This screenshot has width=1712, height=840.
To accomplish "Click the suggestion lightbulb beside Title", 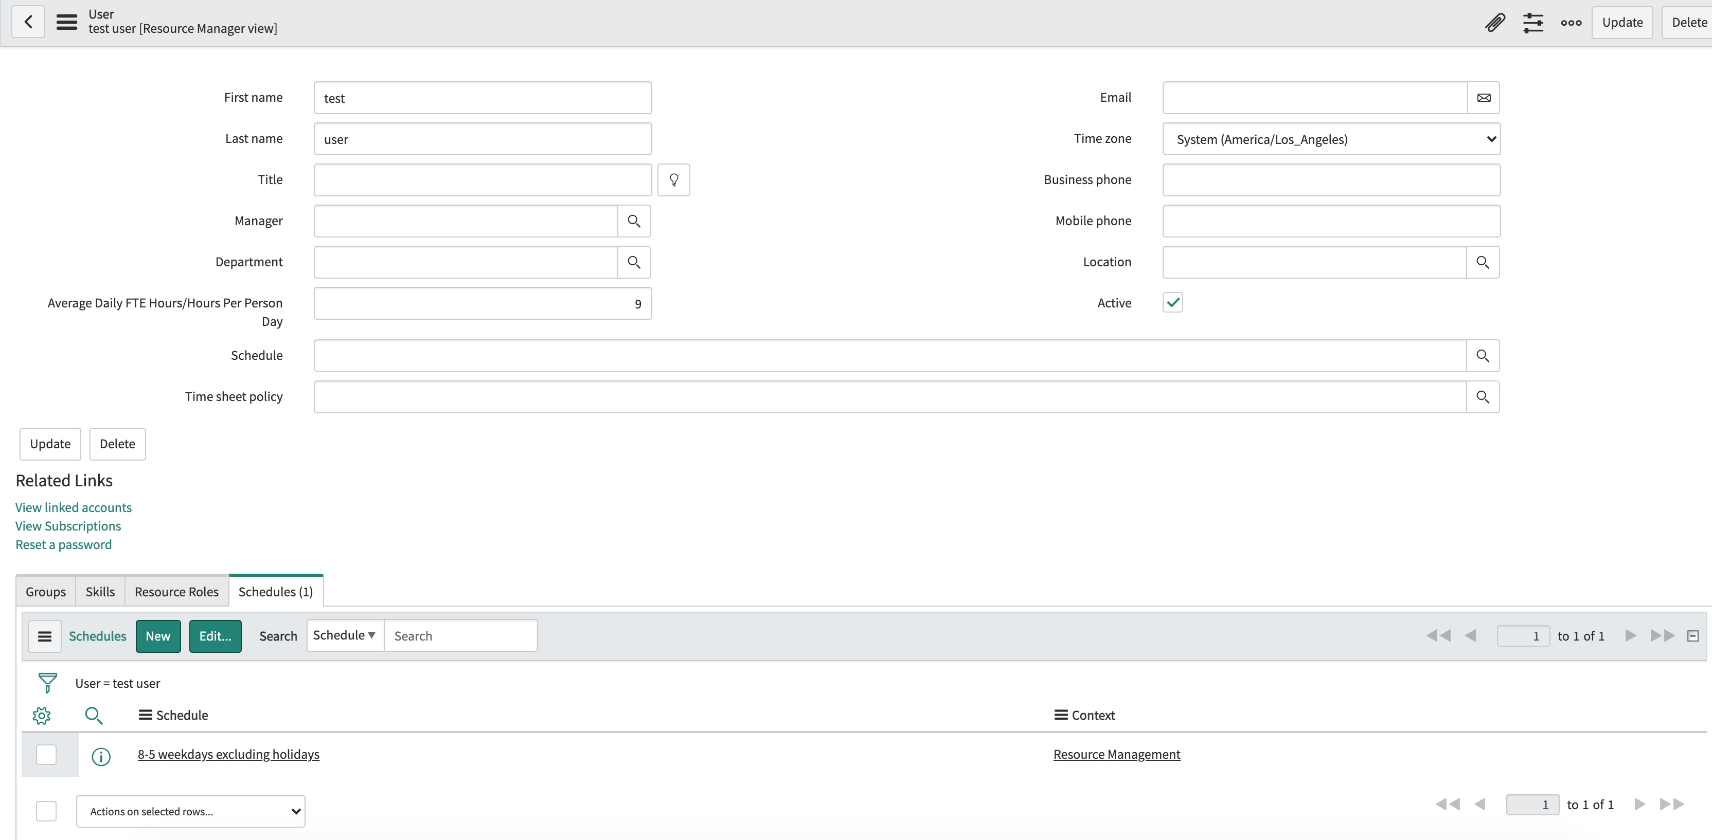I will pos(673,179).
